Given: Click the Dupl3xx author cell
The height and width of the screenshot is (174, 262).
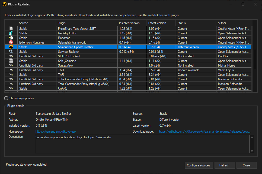Looking at the screenshot, I should click(223, 56).
